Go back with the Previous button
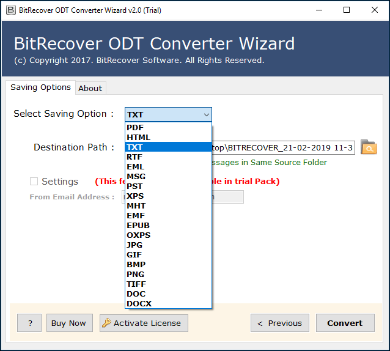This screenshot has height=351, width=390. pos(280,323)
